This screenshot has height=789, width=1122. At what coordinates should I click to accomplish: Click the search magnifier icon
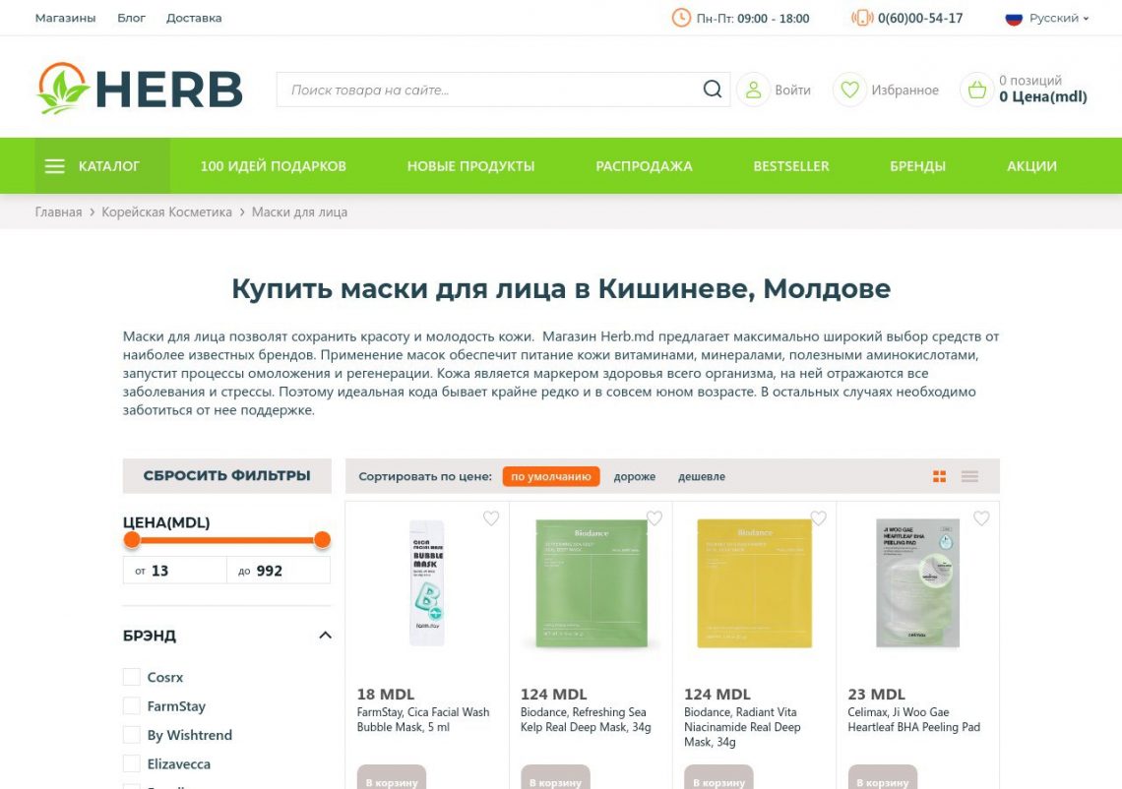[x=712, y=90]
